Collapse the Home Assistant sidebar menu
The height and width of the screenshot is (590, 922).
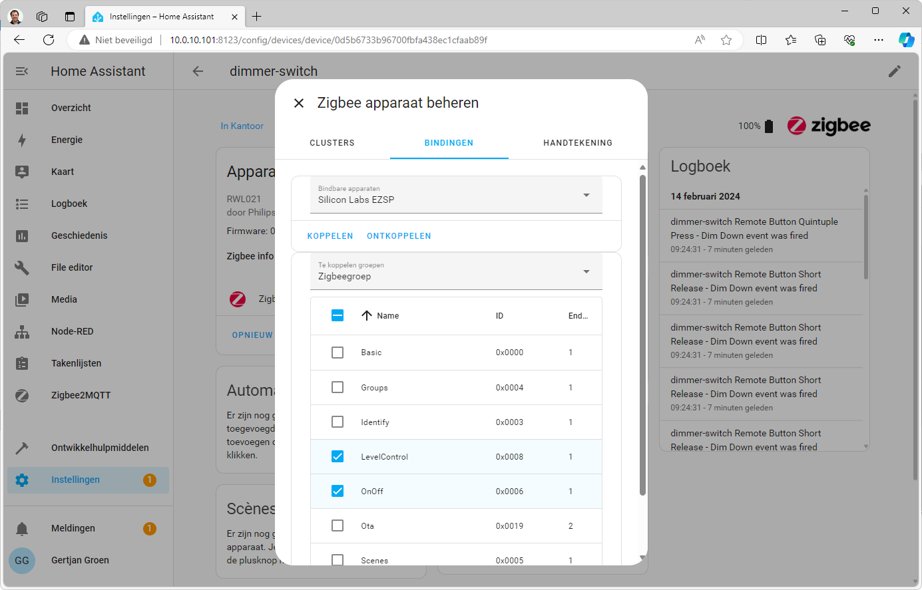[x=22, y=71]
